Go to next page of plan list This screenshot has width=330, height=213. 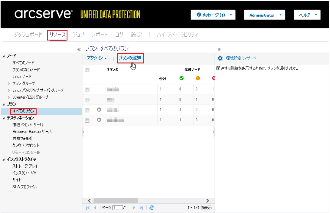click(134, 208)
